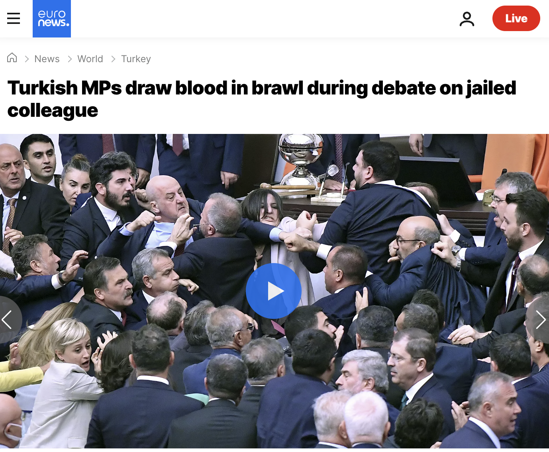The width and height of the screenshot is (549, 452).
Task: Click the euronews logo
Action: 52,19
